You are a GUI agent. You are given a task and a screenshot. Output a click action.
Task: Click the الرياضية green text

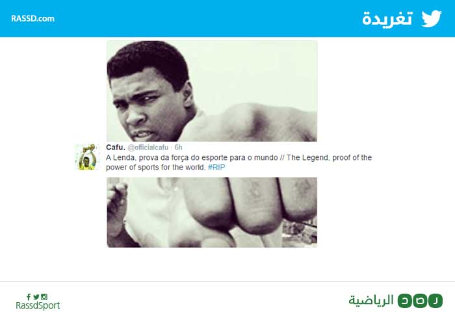tap(371, 300)
